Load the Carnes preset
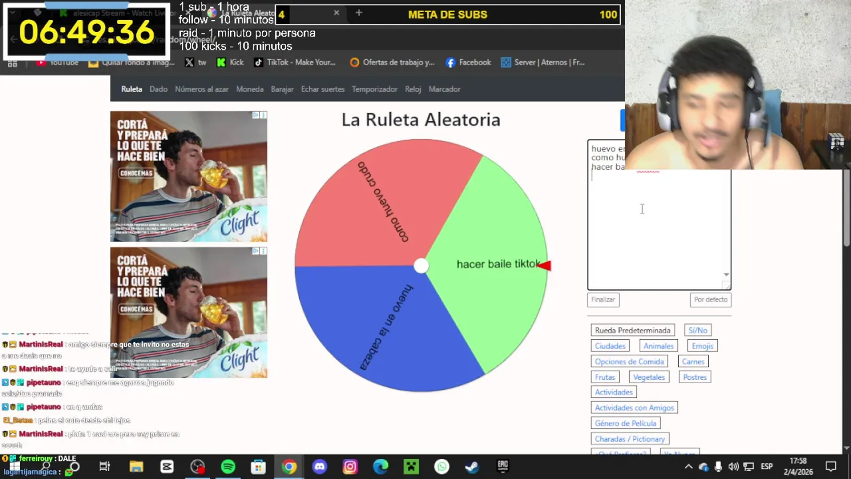 click(x=693, y=361)
